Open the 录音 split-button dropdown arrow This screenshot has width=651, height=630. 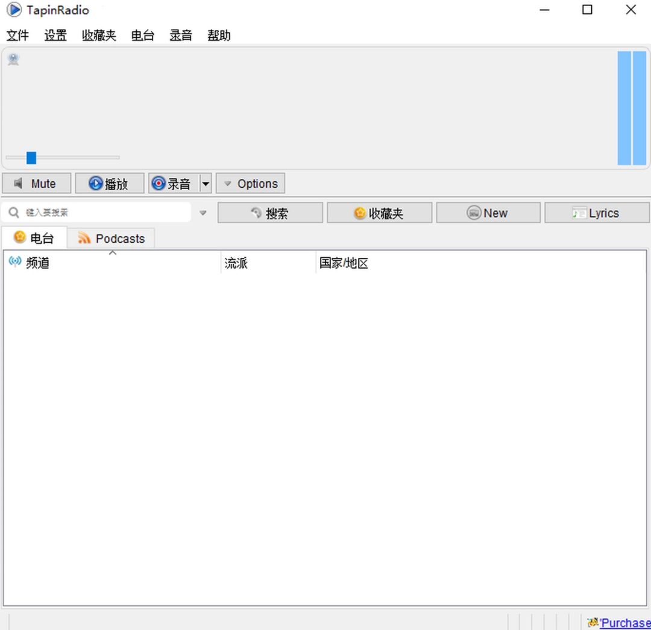[206, 183]
